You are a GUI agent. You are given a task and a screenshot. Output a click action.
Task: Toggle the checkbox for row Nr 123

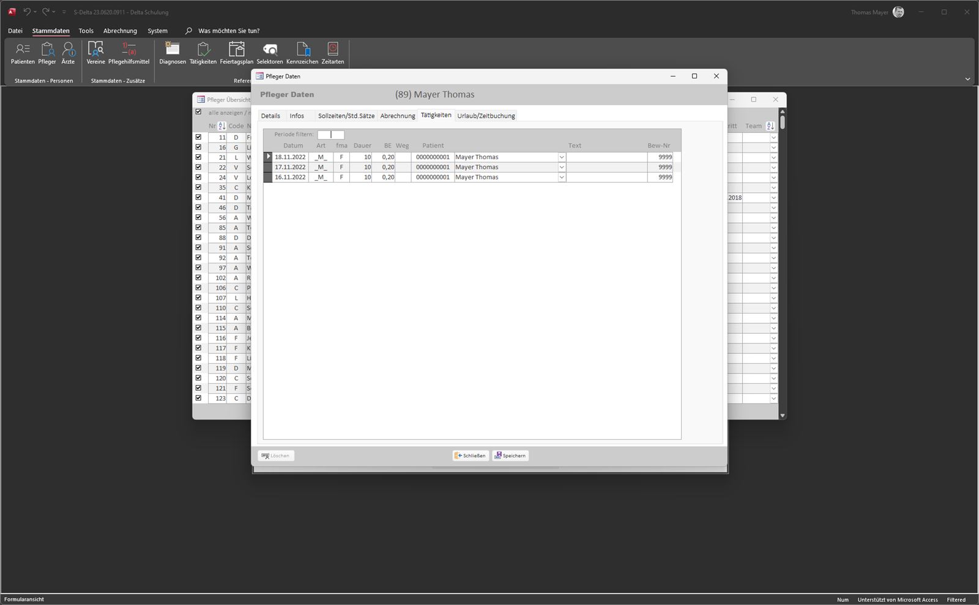point(198,398)
